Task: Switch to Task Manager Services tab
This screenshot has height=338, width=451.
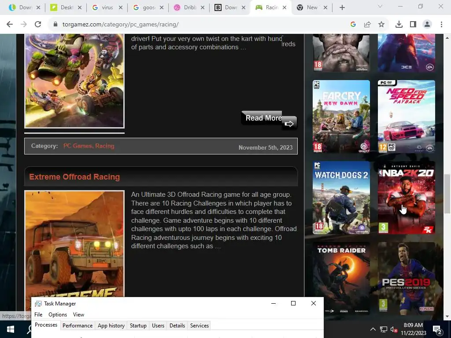Action: pyautogui.click(x=200, y=326)
